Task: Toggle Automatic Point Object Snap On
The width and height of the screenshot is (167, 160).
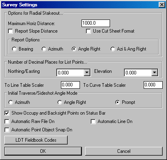Action: tap(7, 130)
